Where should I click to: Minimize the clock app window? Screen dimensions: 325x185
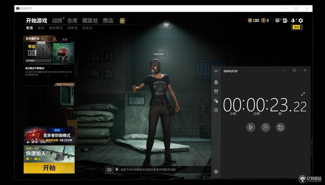point(284,70)
